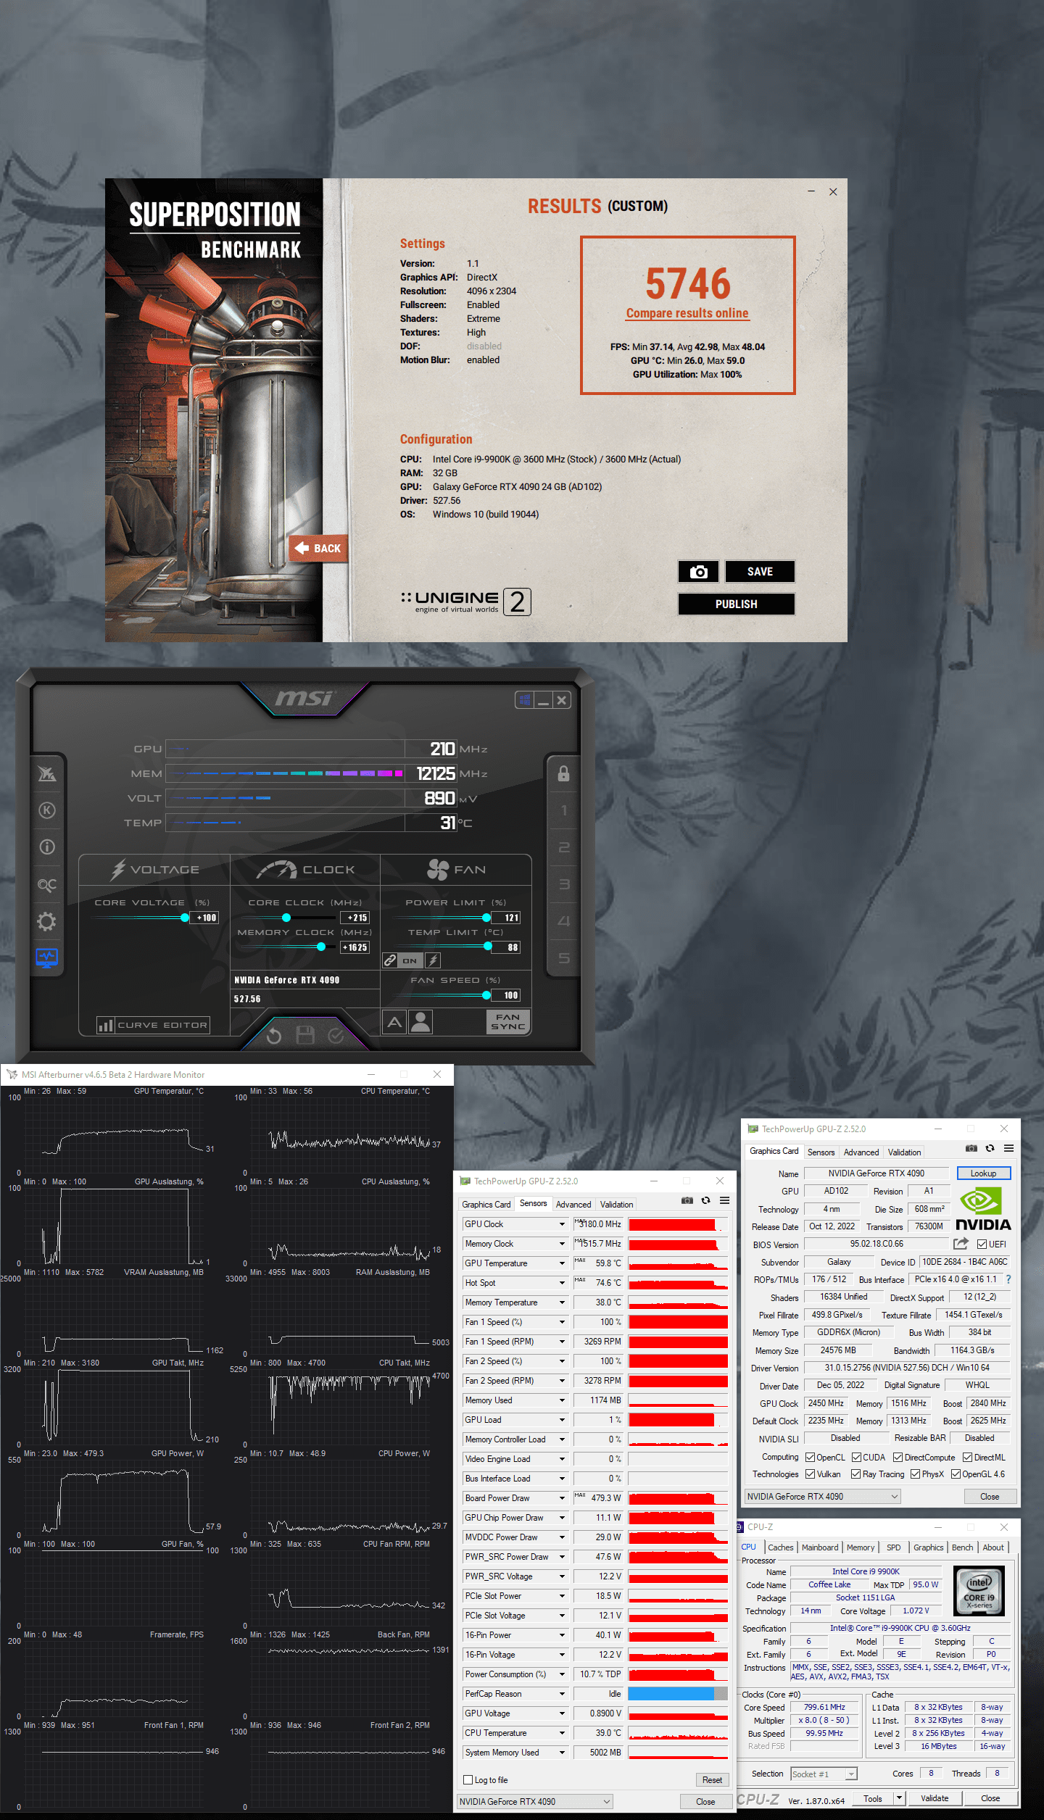The width and height of the screenshot is (1044, 1820).
Task: Adjust the Memory Clock slider handle
Action: (x=321, y=947)
